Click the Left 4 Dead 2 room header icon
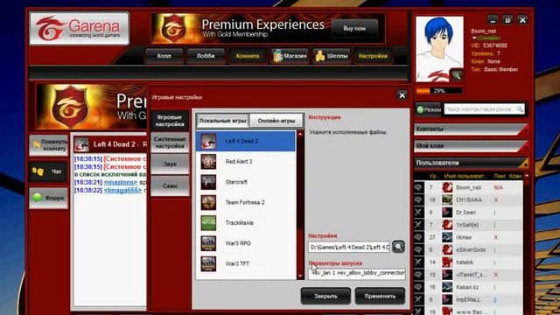The image size is (560, 315). point(81,144)
